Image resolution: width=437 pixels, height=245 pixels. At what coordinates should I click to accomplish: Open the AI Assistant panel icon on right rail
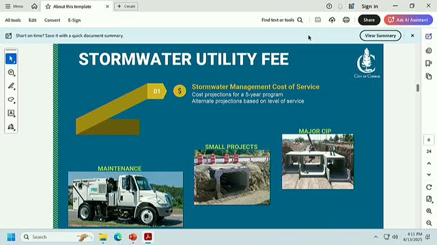point(429,36)
